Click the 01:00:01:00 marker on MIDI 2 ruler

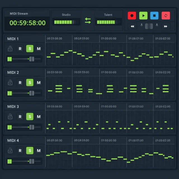click(x=136, y=72)
